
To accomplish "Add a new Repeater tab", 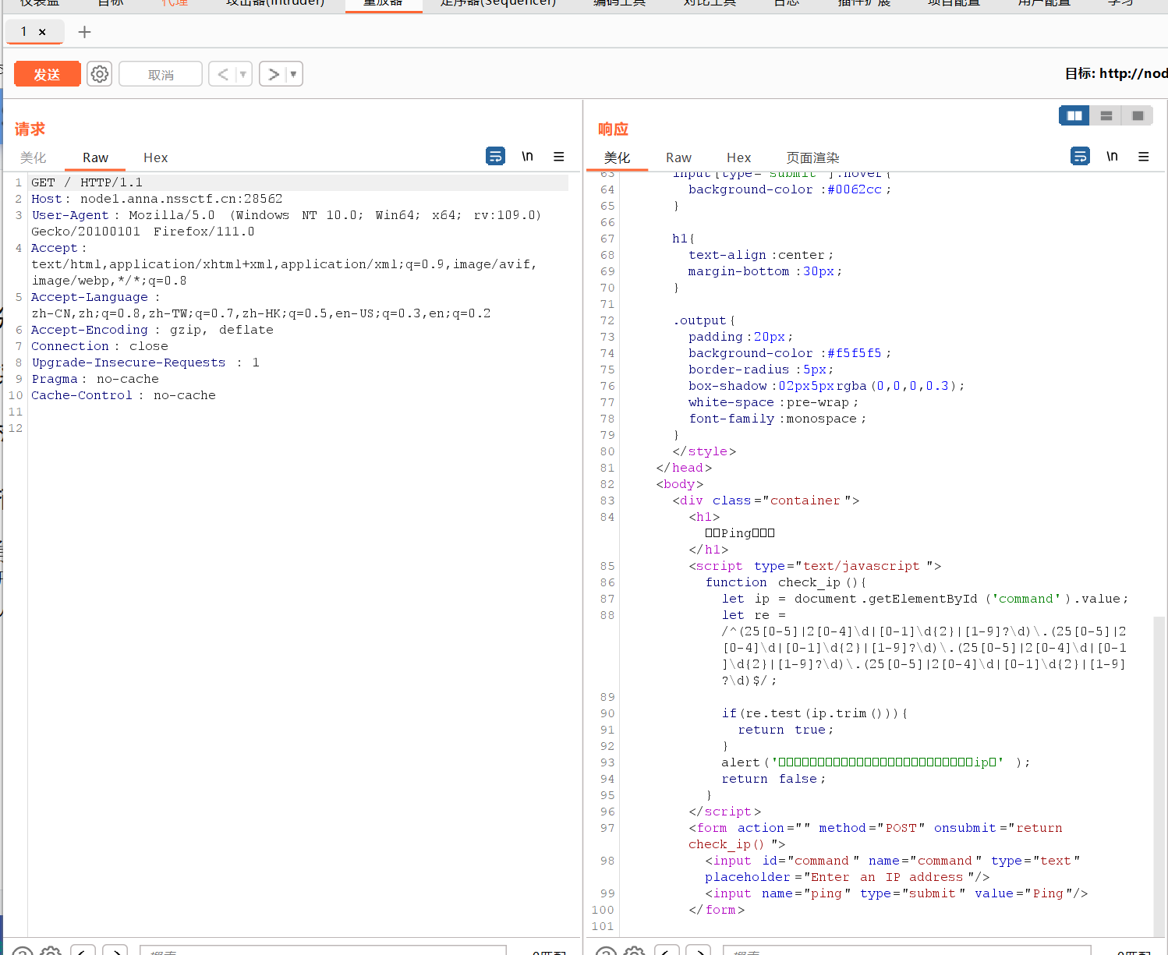I will tap(84, 32).
